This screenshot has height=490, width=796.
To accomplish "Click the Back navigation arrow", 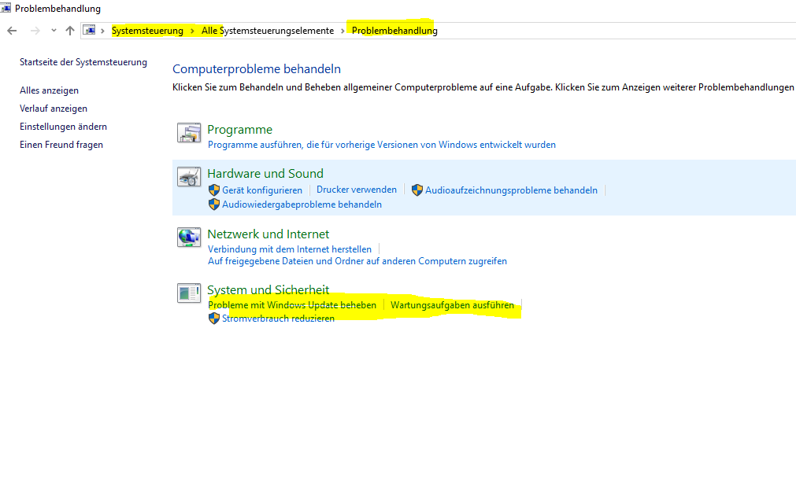I will click(12, 31).
